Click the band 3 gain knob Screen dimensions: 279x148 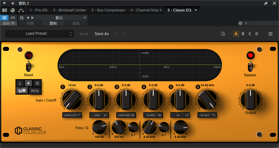coord(126,100)
